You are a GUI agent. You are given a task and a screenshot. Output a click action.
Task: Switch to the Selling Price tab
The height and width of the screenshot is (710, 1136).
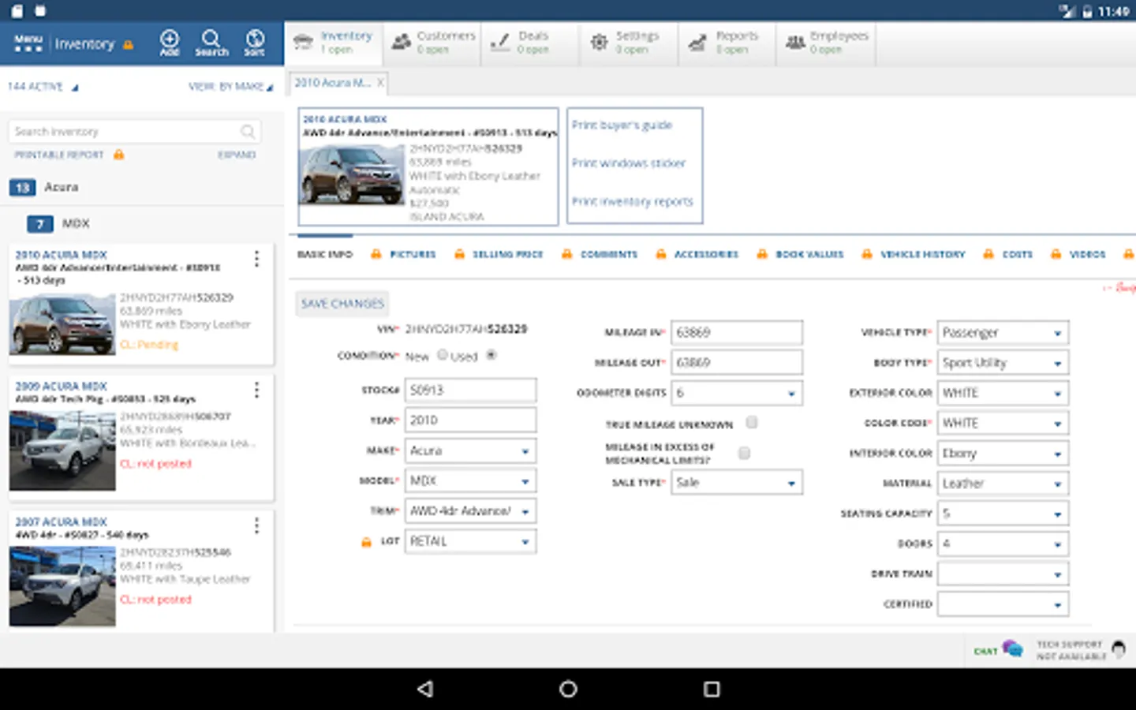tap(508, 254)
